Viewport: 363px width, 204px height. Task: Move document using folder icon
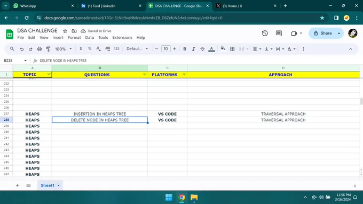[74, 31]
